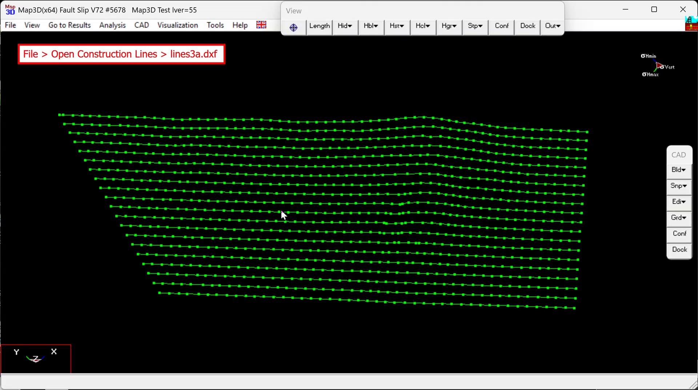698x390 pixels.
Task: Expand the Hbl dropdown
Action: [371, 26]
